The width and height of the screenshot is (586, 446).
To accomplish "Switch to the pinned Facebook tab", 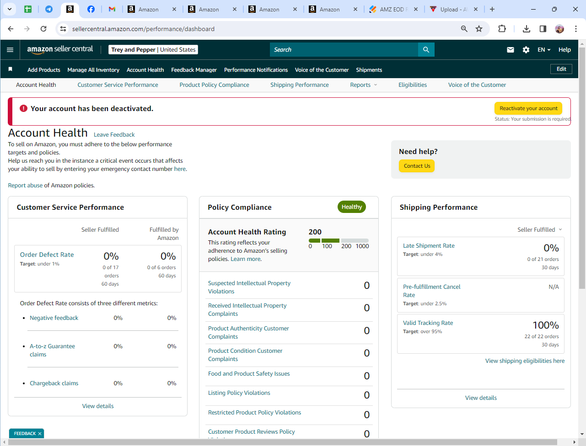I will (x=91, y=9).
